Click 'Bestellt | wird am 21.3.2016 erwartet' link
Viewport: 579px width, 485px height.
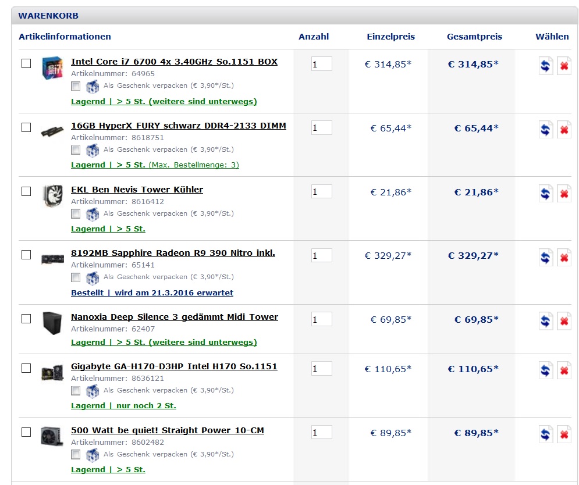tap(152, 293)
